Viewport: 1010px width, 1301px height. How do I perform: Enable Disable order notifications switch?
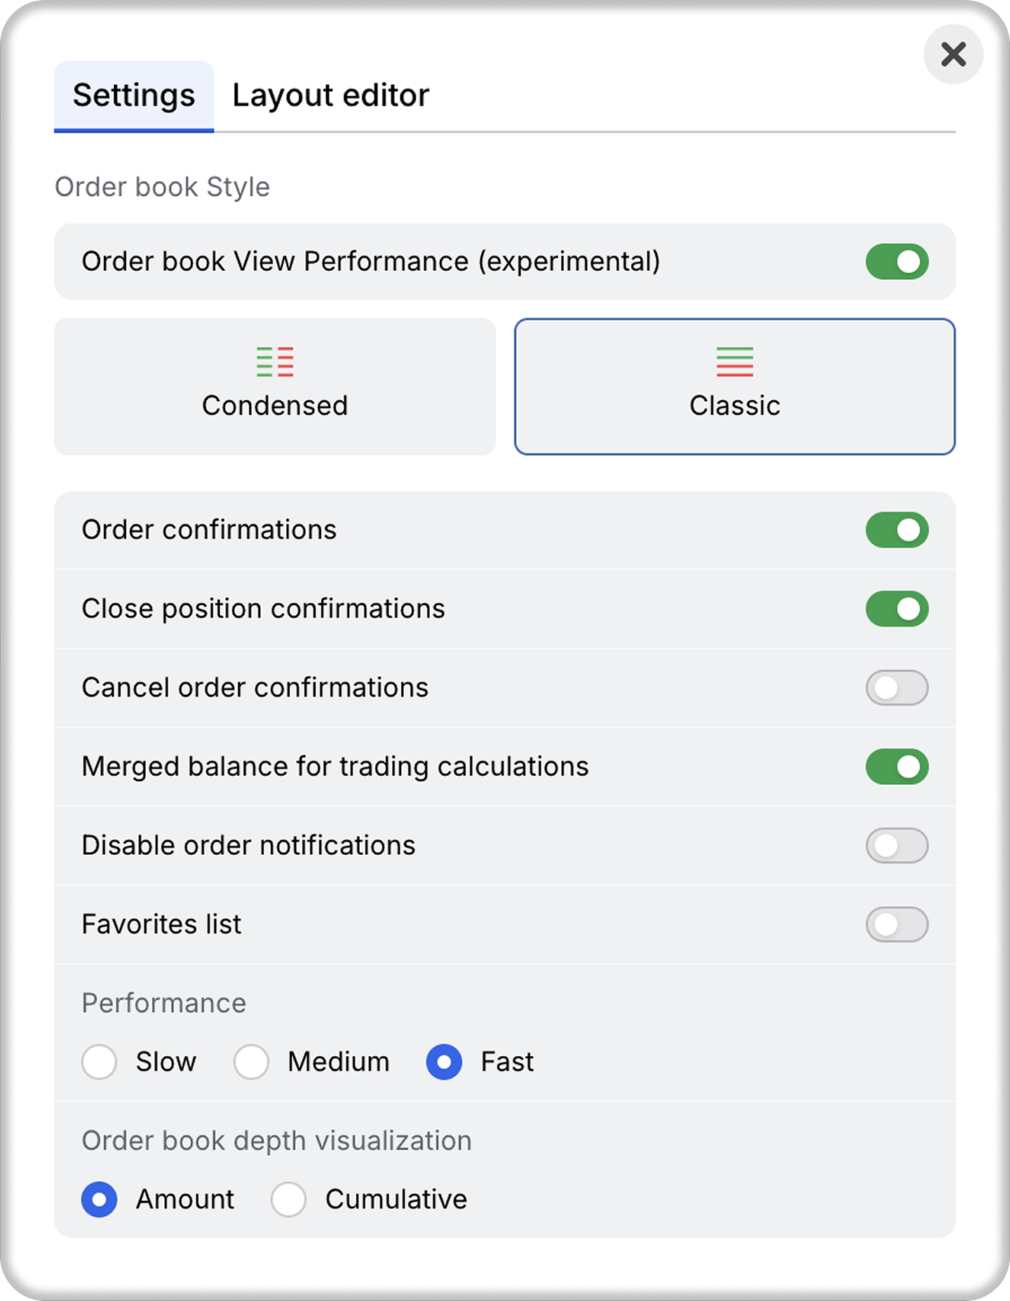pyautogui.click(x=897, y=846)
